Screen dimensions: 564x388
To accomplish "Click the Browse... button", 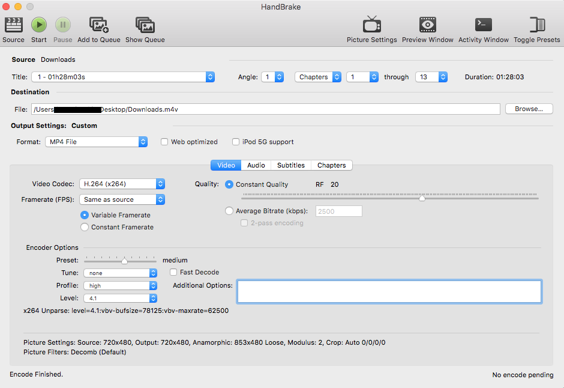I will [x=529, y=109].
